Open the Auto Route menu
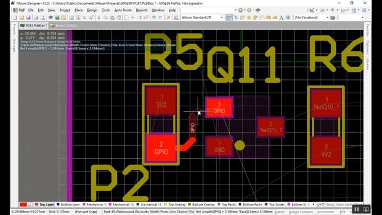The image size is (382, 215). pyautogui.click(x=123, y=10)
